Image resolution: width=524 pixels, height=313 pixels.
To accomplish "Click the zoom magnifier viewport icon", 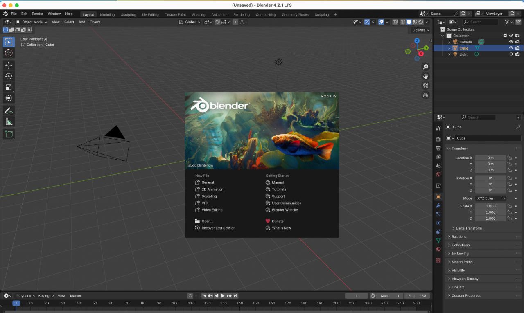I will coord(426,67).
